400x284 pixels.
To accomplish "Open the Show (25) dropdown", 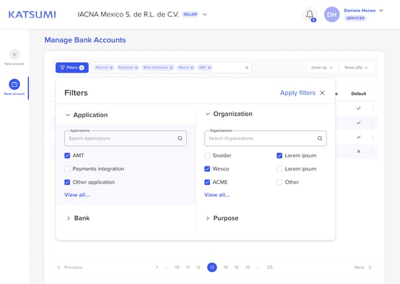I will [356, 67].
